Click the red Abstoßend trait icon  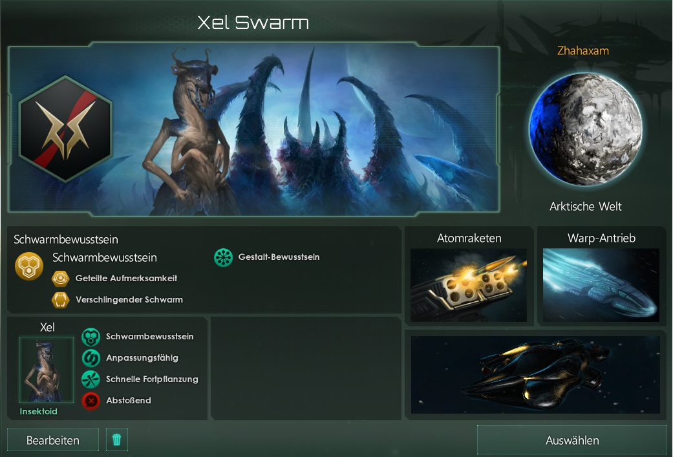coord(91,401)
